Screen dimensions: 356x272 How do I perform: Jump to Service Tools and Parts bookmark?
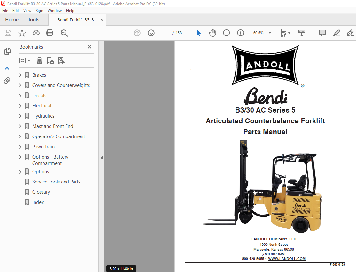point(56,182)
